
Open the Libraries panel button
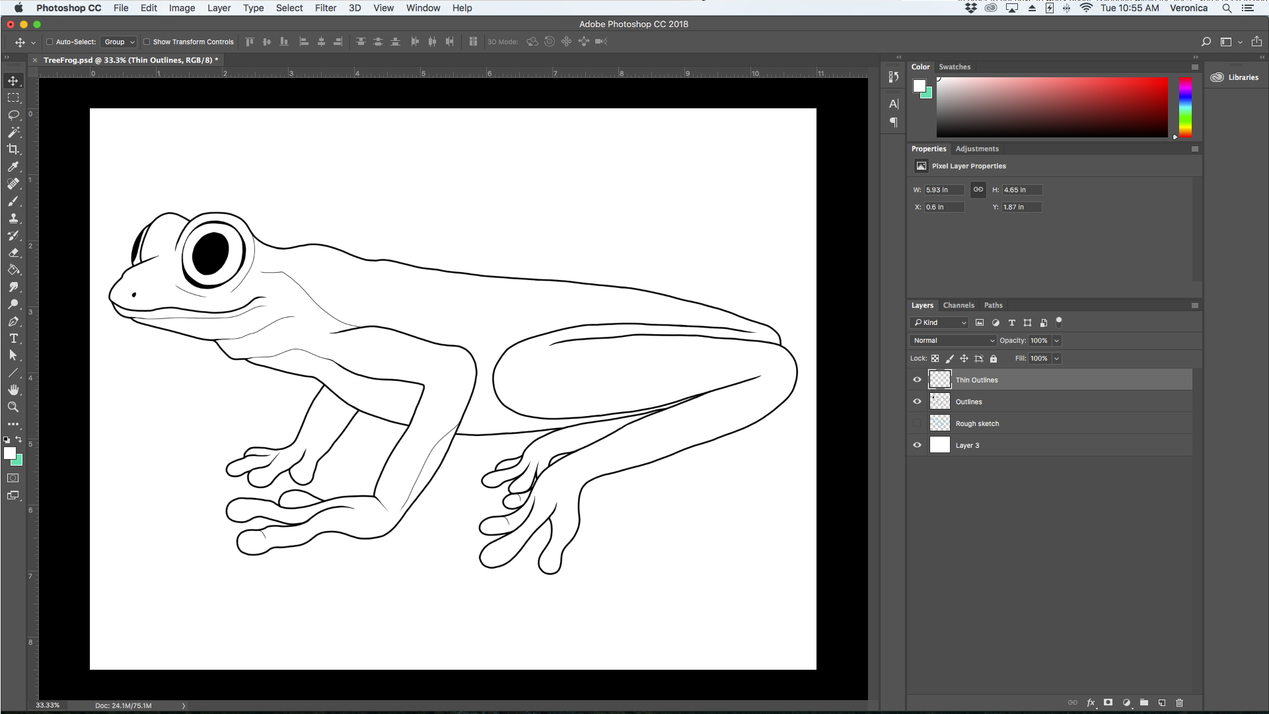pyautogui.click(x=1235, y=77)
